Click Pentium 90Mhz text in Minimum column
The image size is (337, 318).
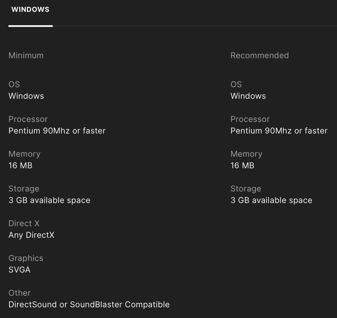point(57,131)
